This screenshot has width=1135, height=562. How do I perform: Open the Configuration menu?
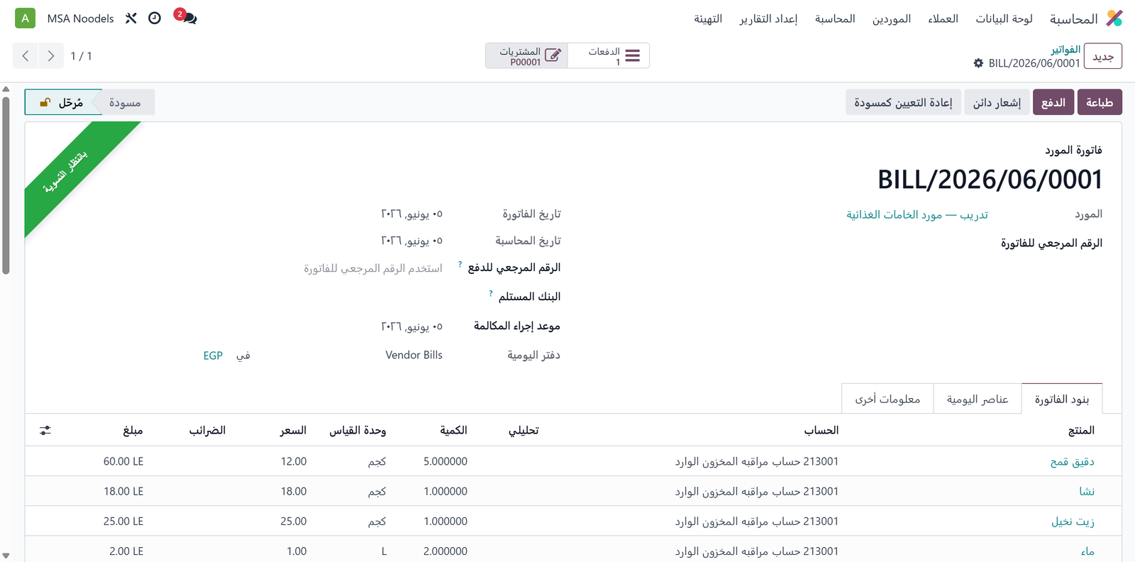(708, 18)
